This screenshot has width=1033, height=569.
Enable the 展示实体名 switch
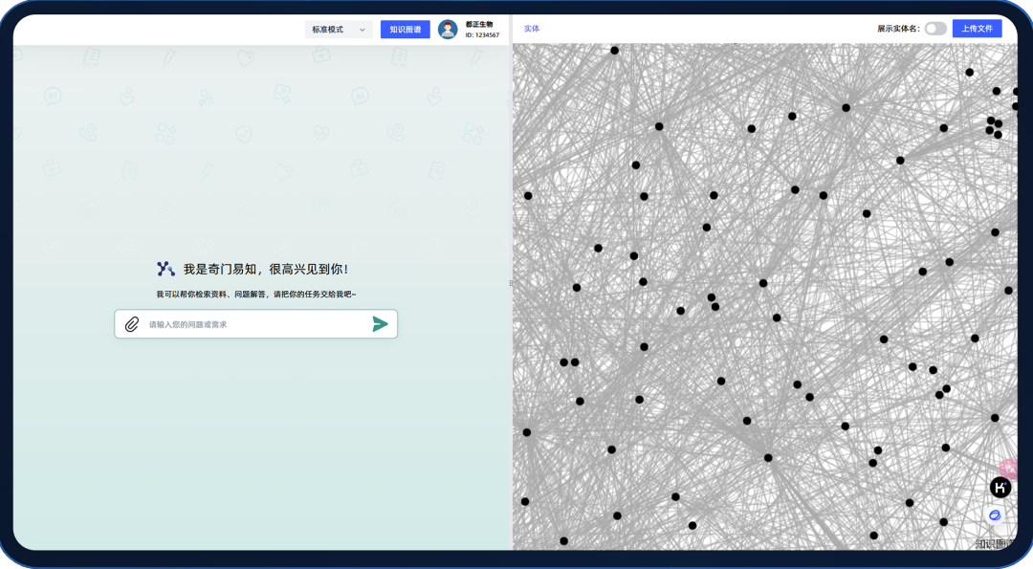click(935, 29)
